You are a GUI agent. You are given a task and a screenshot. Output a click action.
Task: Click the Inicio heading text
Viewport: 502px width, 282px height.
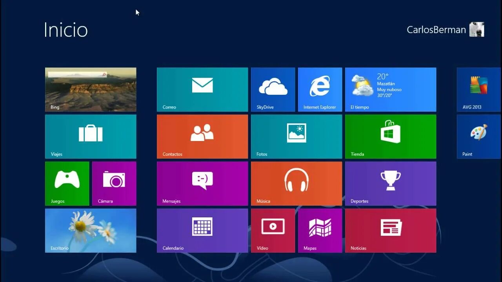coord(65,30)
